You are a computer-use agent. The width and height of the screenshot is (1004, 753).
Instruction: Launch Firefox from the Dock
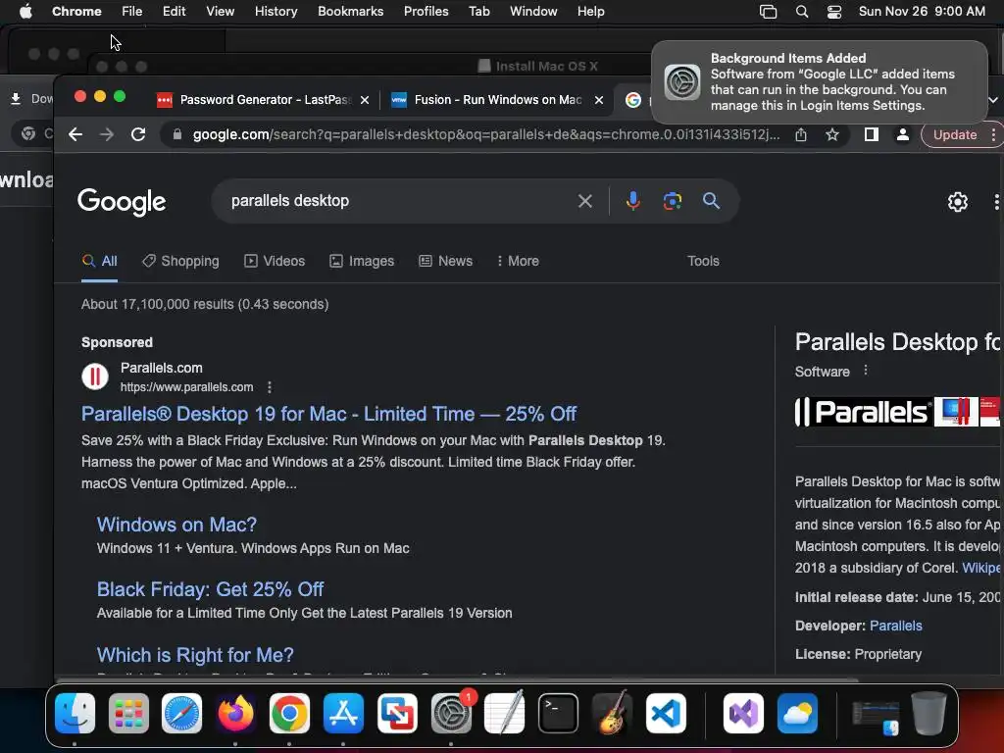tap(235, 714)
